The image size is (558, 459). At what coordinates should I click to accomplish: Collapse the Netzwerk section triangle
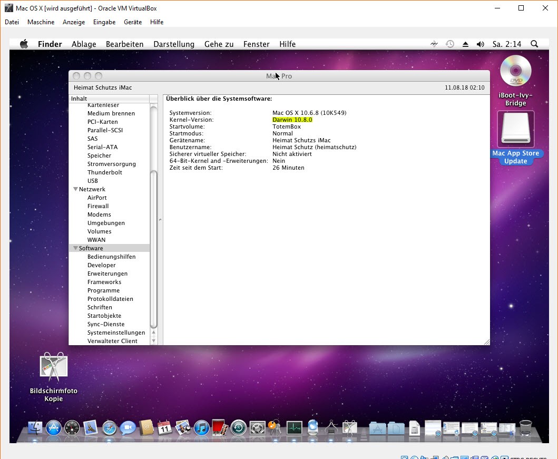[75, 189]
